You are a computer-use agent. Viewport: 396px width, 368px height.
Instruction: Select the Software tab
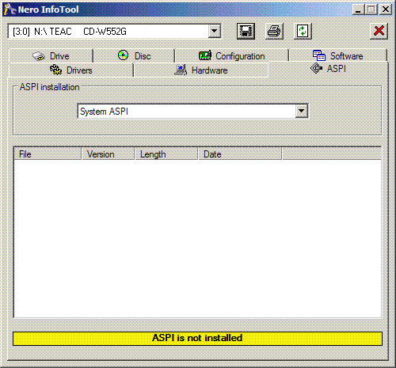tap(338, 56)
